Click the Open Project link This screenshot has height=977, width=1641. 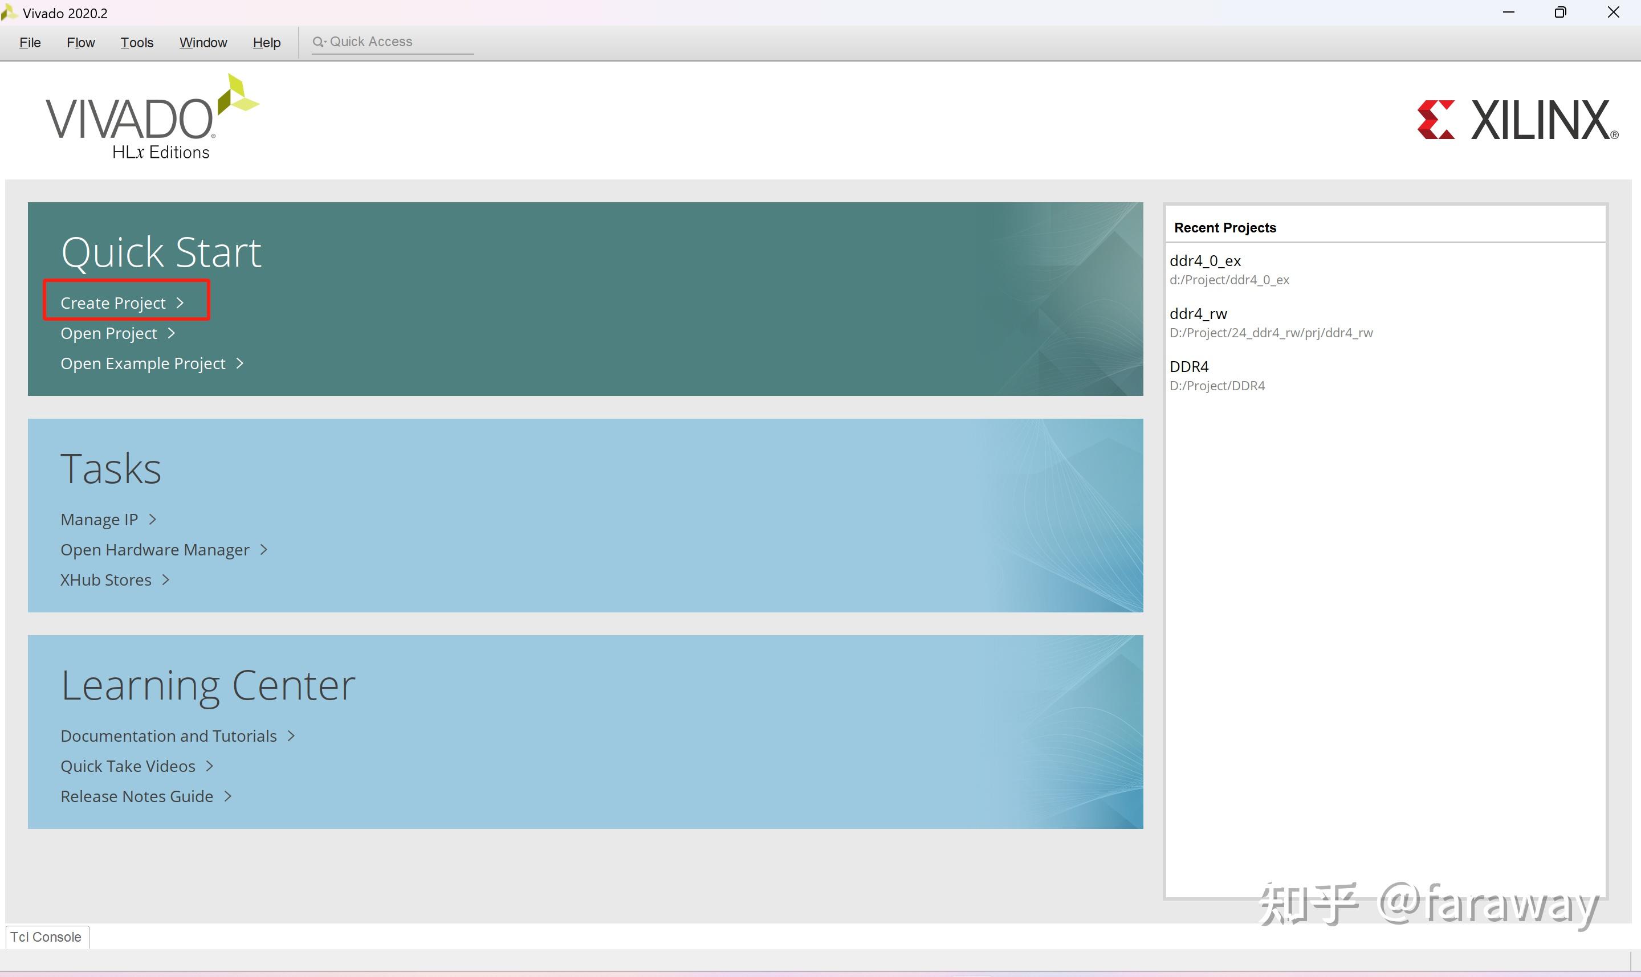[109, 333]
